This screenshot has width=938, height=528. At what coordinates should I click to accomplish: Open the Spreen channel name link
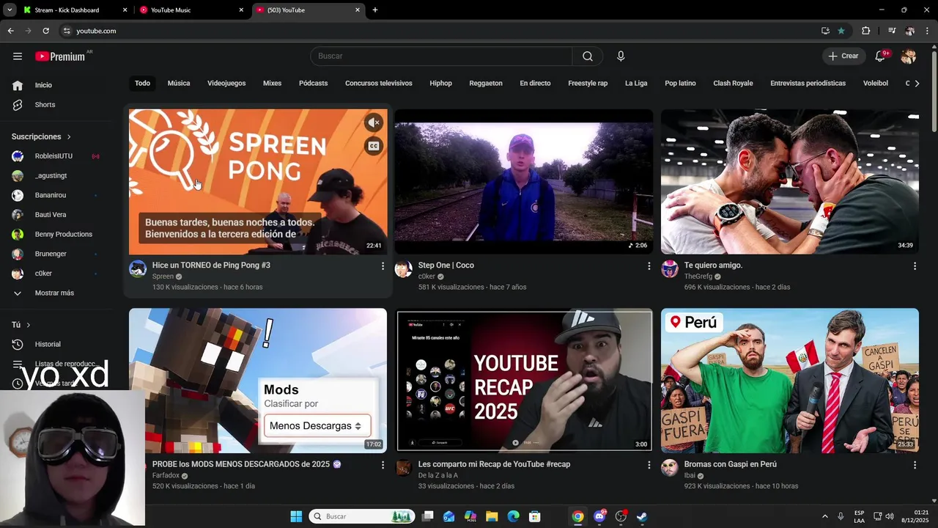(x=163, y=276)
